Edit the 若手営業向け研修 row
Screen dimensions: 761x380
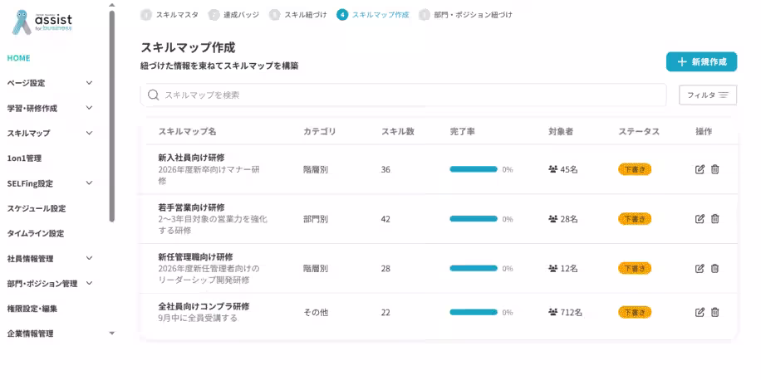(700, 219)
